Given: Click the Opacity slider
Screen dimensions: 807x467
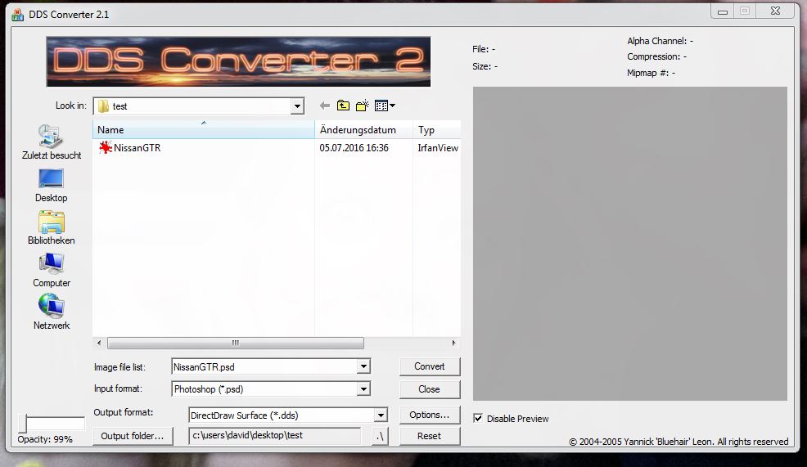Looking at the screenshot, I should click(51, 423).
